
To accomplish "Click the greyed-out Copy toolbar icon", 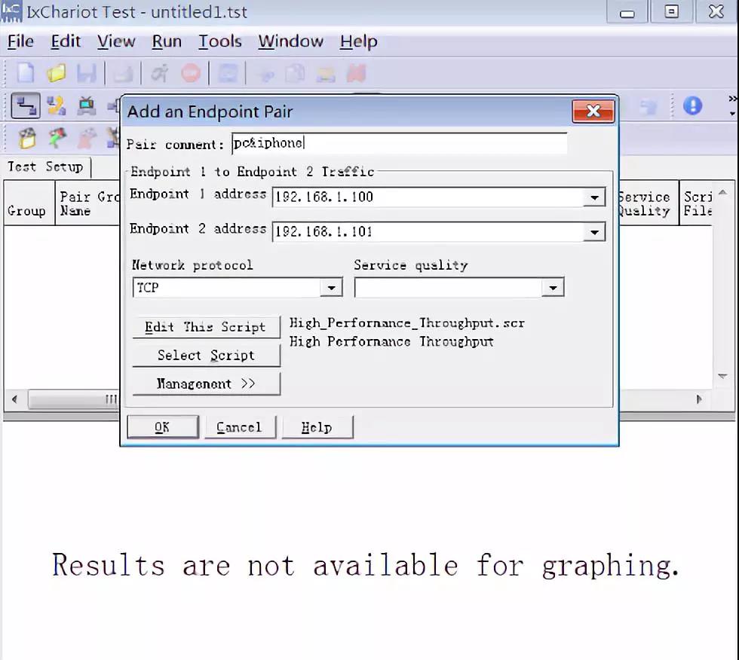I will click(x=295, y=73).
